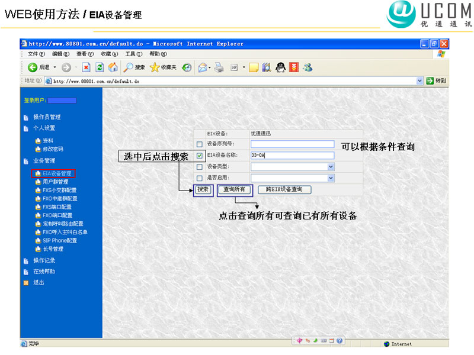
Task: Click the IE Back arrow icon
Action: coord(33,67)
